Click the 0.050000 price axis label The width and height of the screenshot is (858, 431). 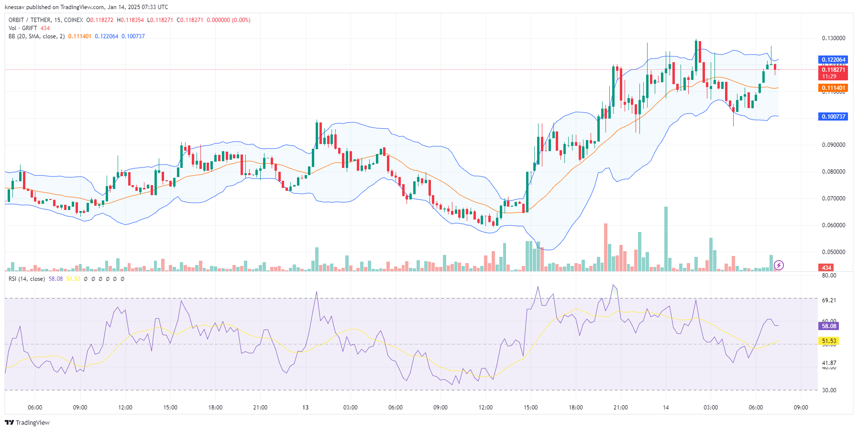coord(834,252)
